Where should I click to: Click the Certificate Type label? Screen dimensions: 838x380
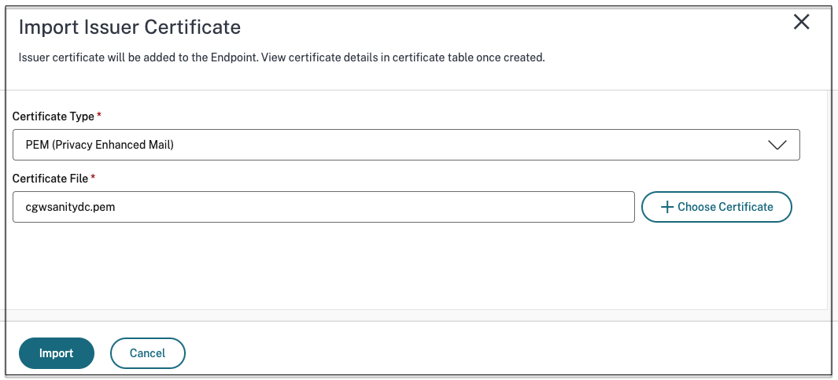54,116
